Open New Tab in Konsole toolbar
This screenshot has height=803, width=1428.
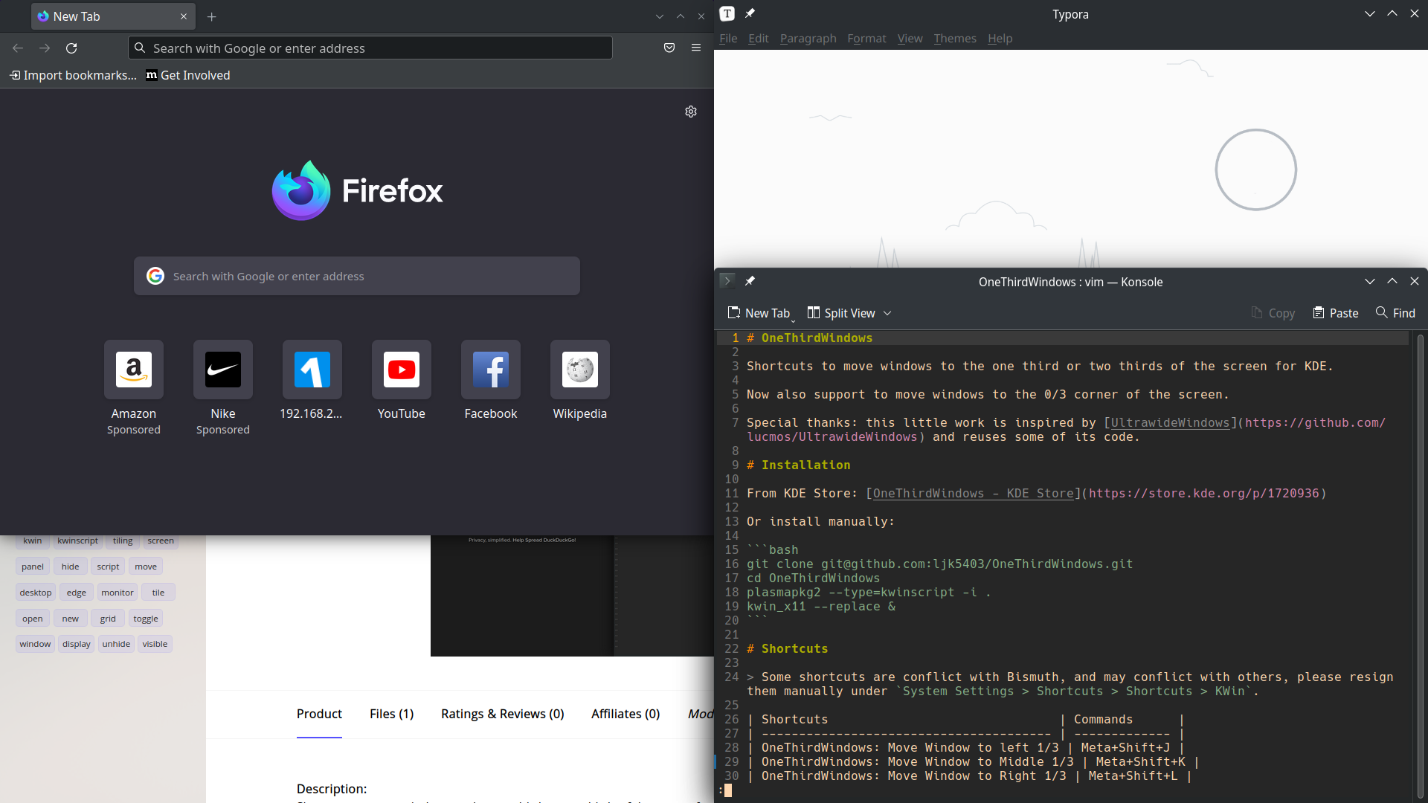pyautogui.click(x=759, y=313)
